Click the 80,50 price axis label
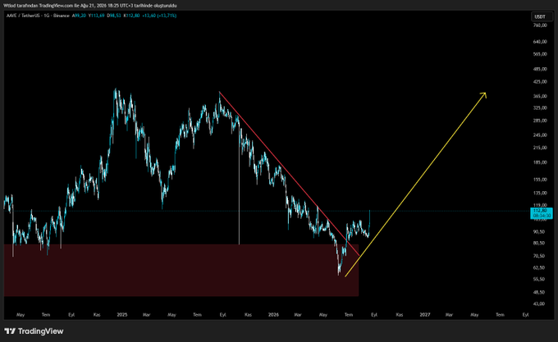The image size is (558, 342). (x=539, y=243)
